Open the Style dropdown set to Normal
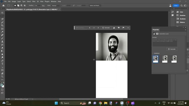The width and height of the screenshot is (189, 106). click(x=56, y=6)
